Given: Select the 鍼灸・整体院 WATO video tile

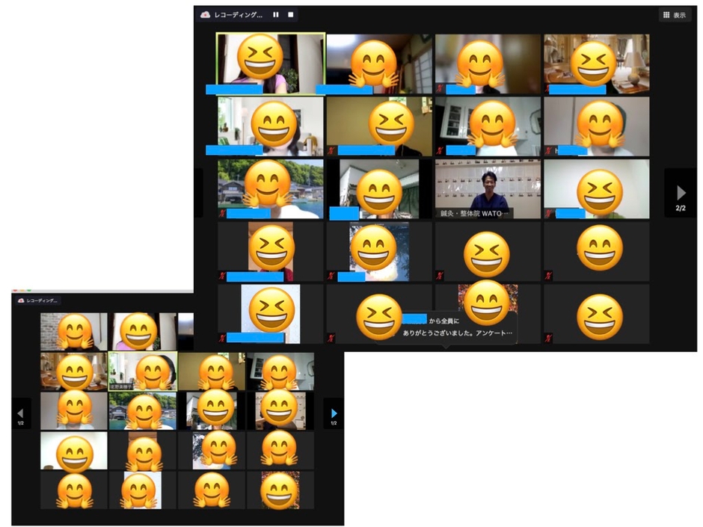Looking at the screenshot, I should tap(488, 188).
